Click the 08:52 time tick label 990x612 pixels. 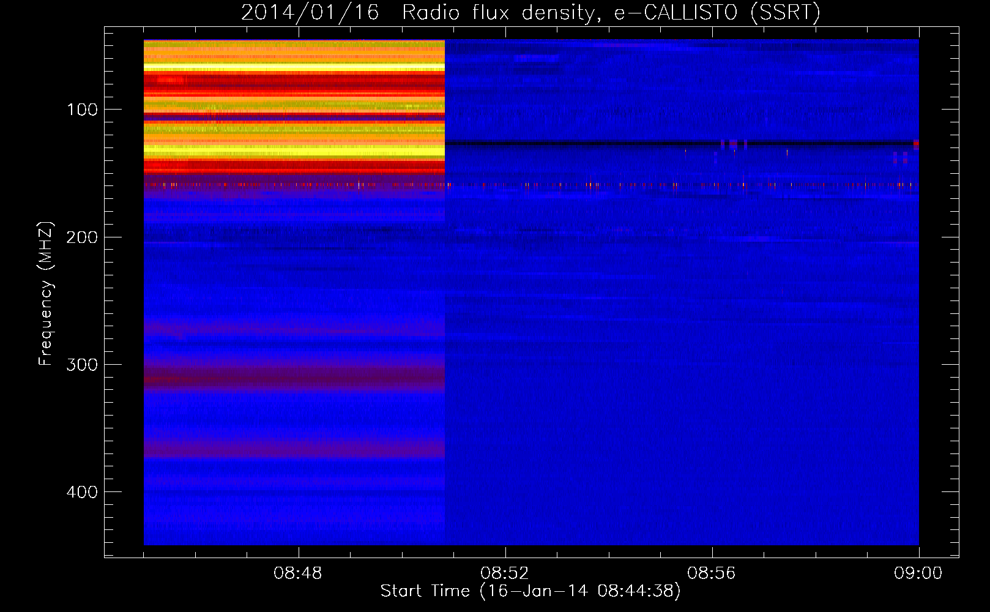click(505, 573)
